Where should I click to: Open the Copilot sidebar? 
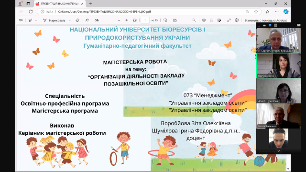(x=286, y=11)
